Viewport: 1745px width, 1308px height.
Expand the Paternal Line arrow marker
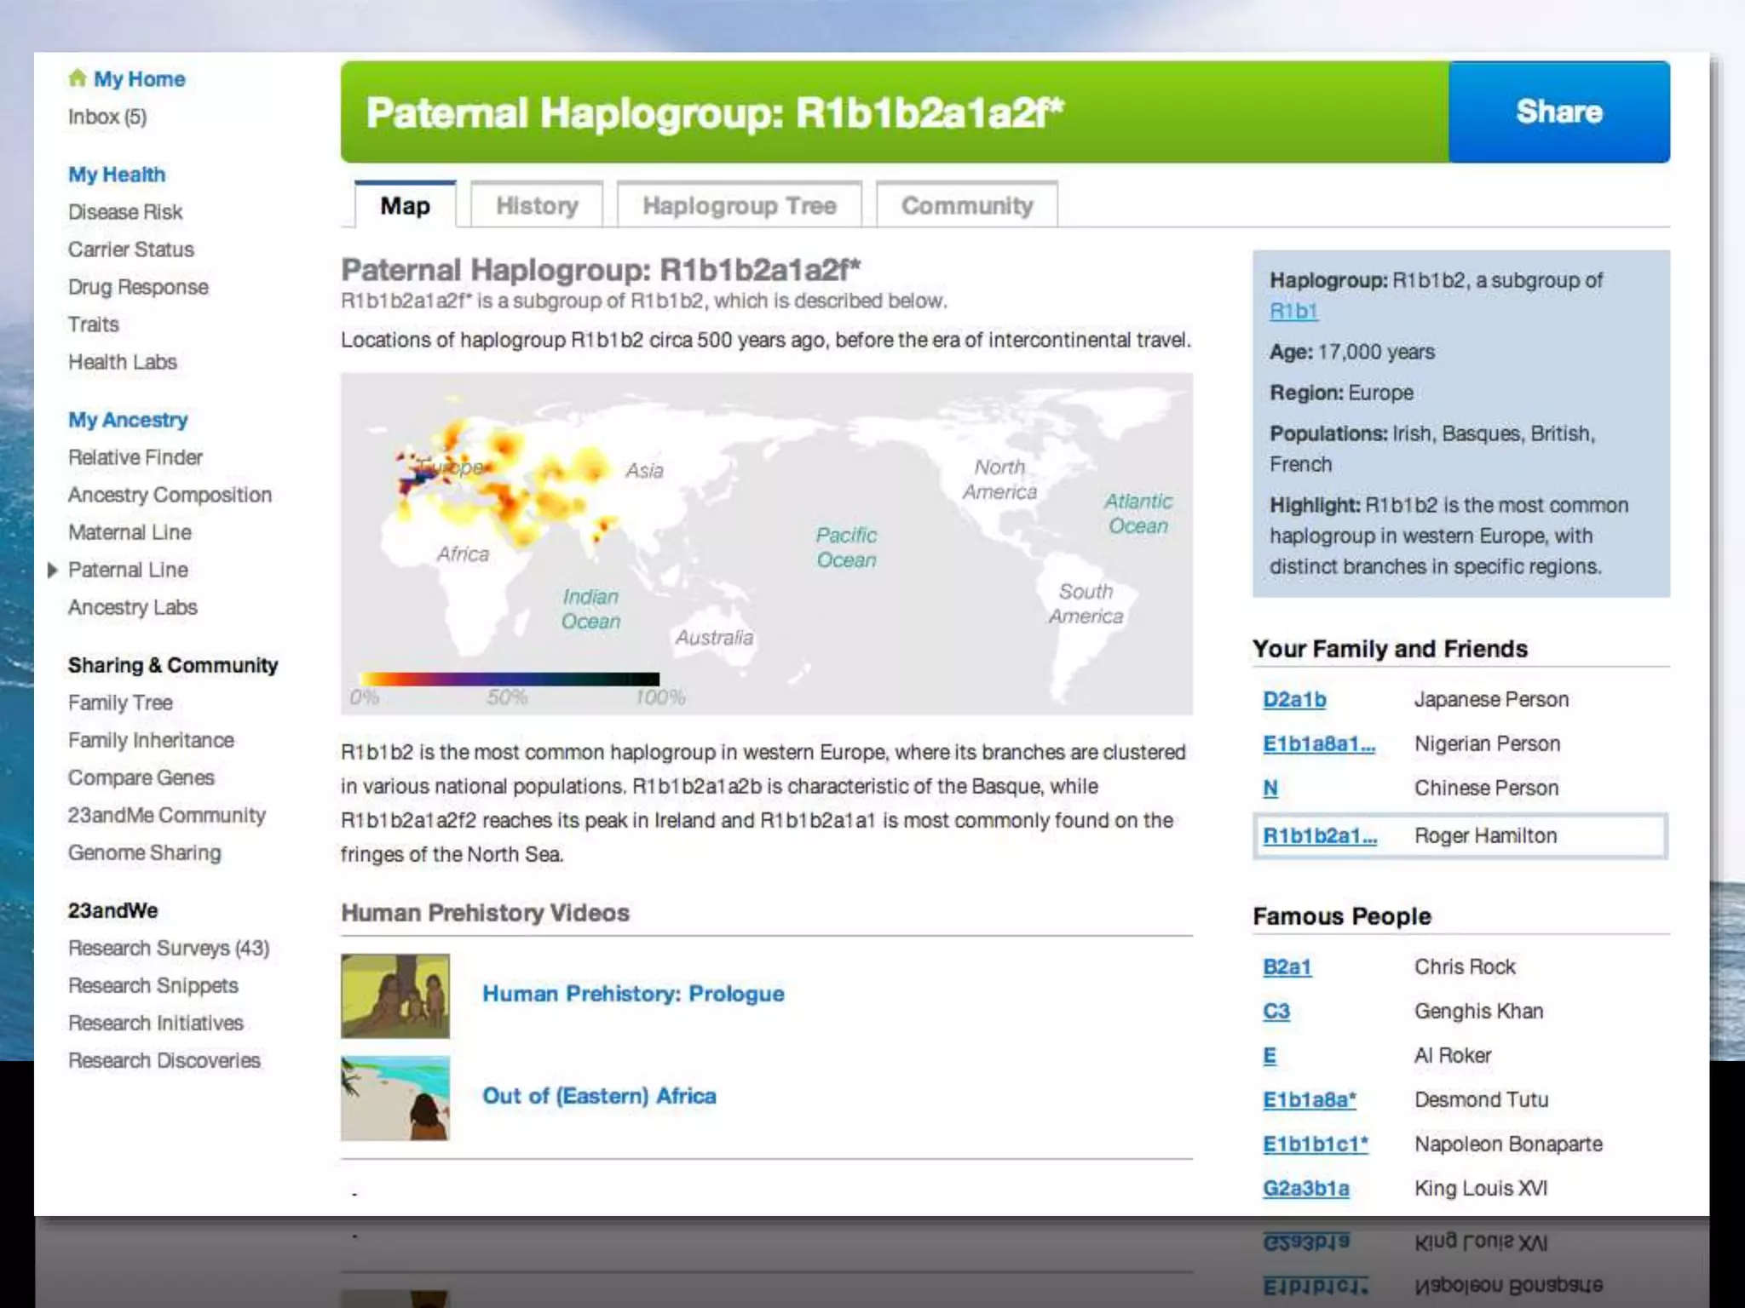52,570
